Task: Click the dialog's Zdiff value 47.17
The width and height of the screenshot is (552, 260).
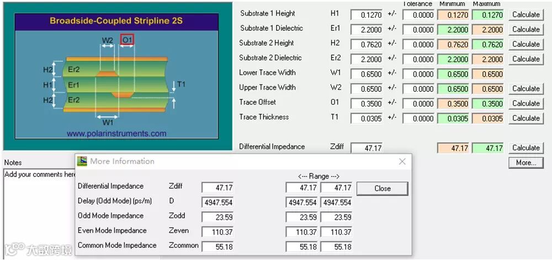Action: 217,188
